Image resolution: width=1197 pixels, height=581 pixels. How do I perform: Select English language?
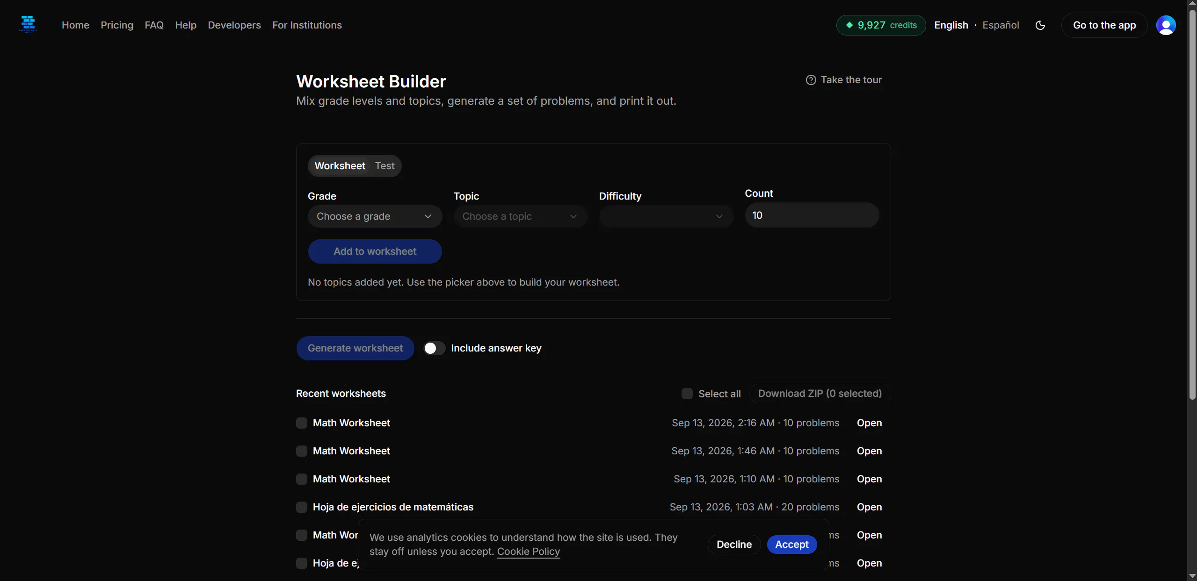951,25
